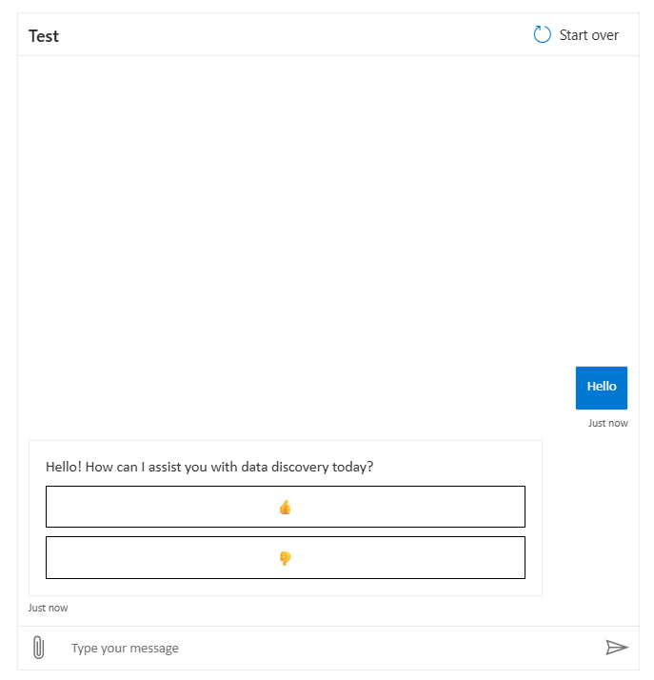The width and height of the screenshot is (654, 680).
Task: Click the blank header space beside Test
Action: coord(286,36)
